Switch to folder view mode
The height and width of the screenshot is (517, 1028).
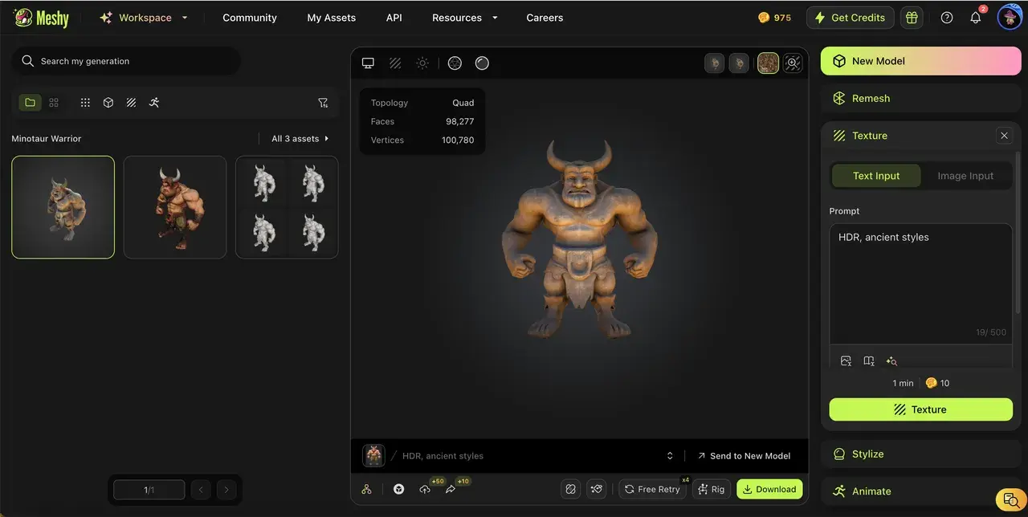[x=31, y=103]
